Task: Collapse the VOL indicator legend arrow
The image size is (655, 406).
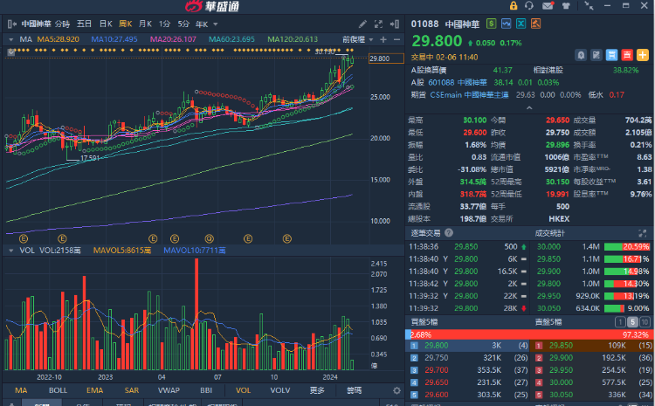Action: point(10,251)
